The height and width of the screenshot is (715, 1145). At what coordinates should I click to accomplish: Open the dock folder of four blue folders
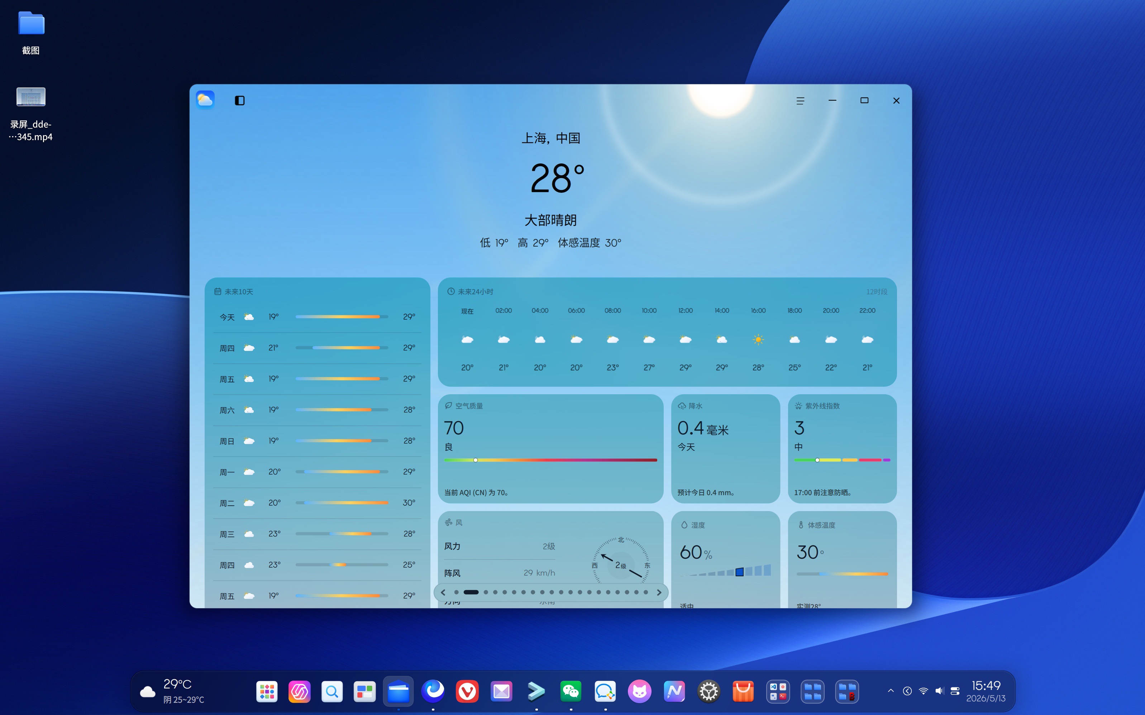[x=812, y=692]
